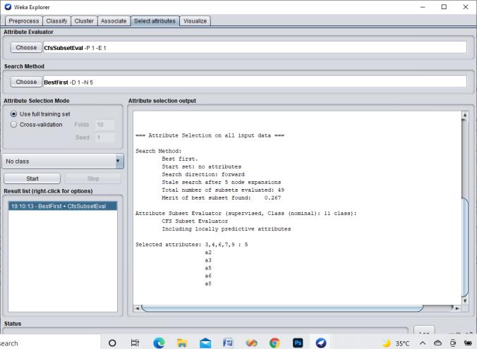Open the Cluster tab
Screen dimensions: 477x349
click(84, 21)
